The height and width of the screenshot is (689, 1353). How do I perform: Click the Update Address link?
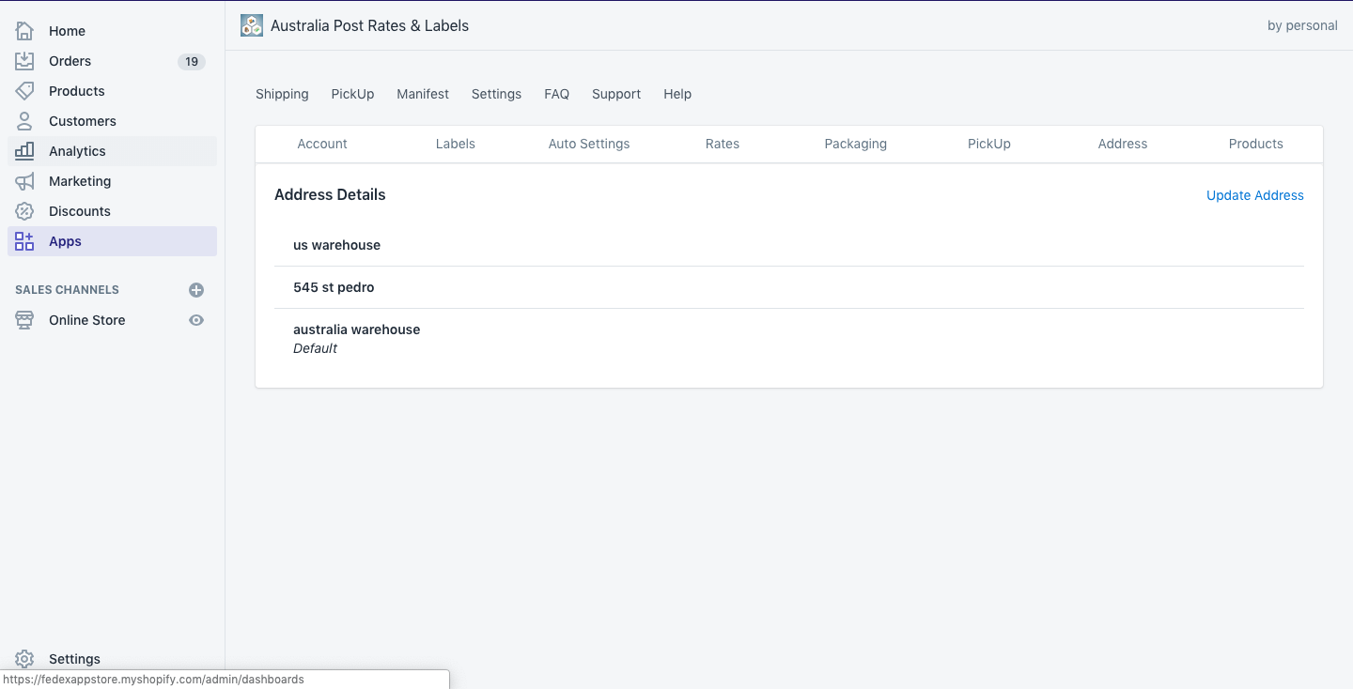(x=1255, y=195)
